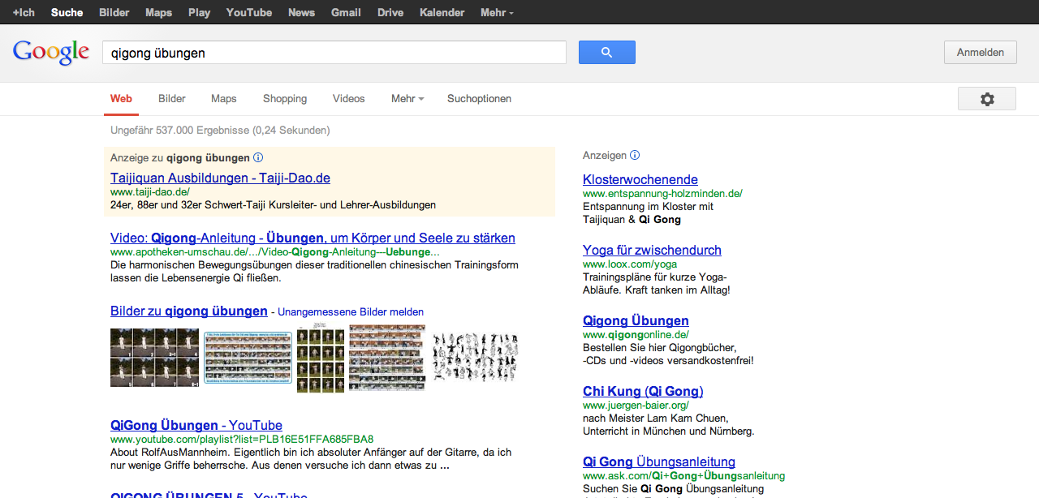Click the search box containing 'qigong übungen'
Viewport: 1039px width, 498px height.
coord(333,53)
